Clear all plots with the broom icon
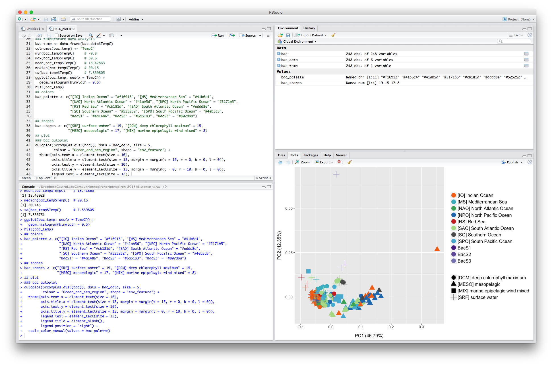 (350, 162)
